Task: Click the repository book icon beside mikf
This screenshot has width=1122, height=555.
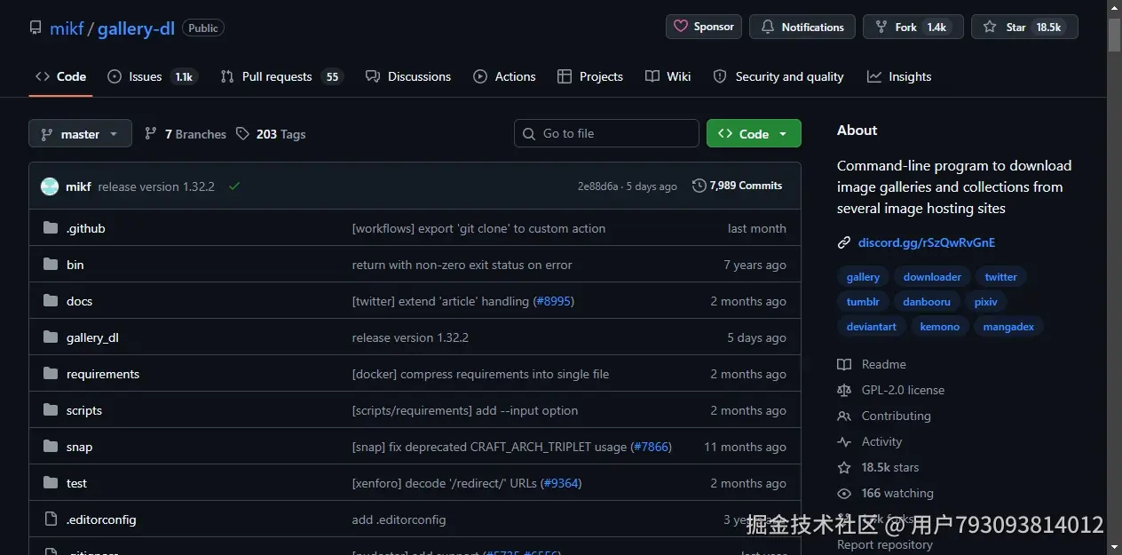Action: point(36,28)
